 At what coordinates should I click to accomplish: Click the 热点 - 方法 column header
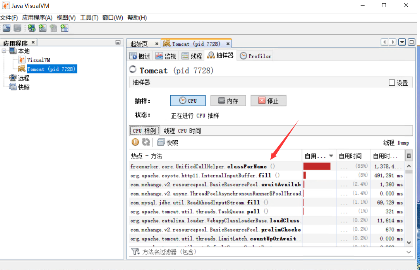coord(215,156)
